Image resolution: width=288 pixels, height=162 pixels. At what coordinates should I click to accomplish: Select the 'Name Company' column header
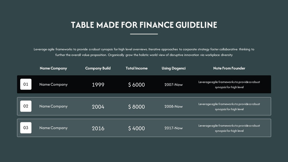53,68
